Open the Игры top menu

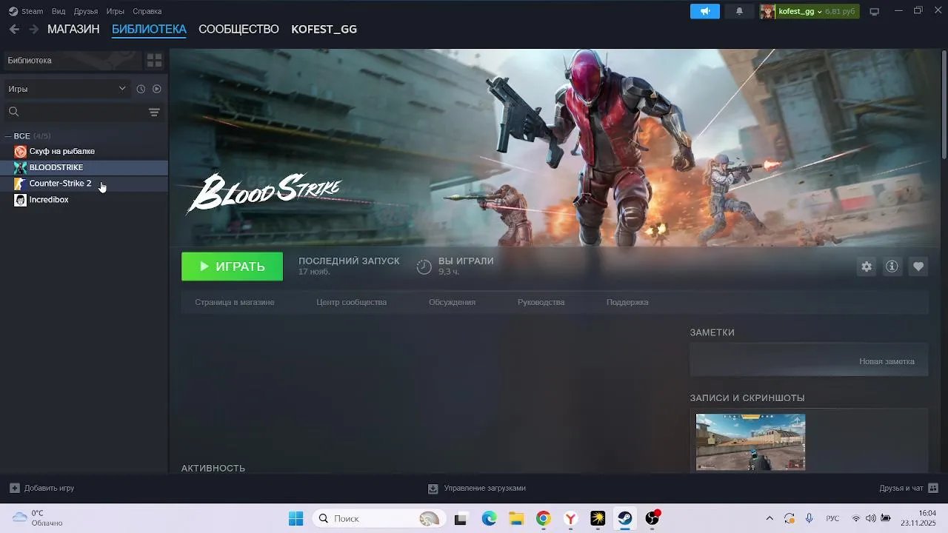115,11
